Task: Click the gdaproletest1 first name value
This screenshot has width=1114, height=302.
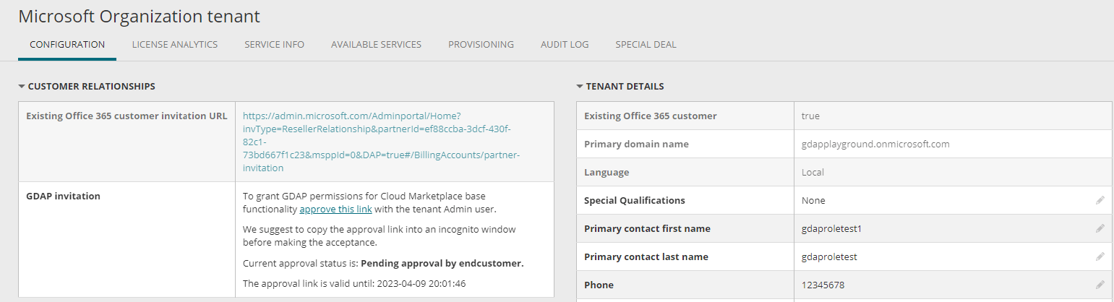Action: coord(831,228)
